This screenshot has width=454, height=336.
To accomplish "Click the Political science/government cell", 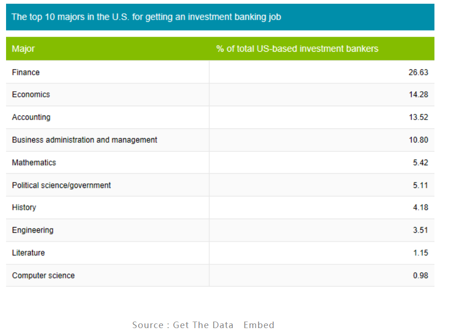I will [61, 185].
